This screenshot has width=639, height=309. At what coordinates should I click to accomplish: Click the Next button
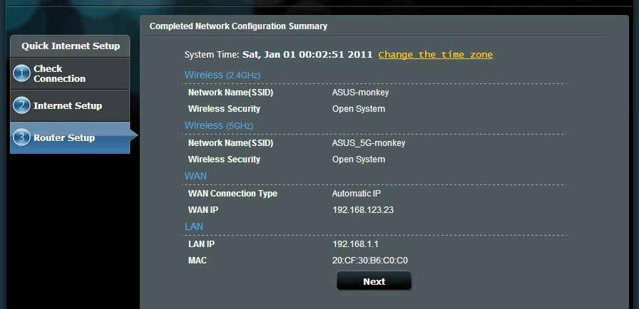(374, 281)
